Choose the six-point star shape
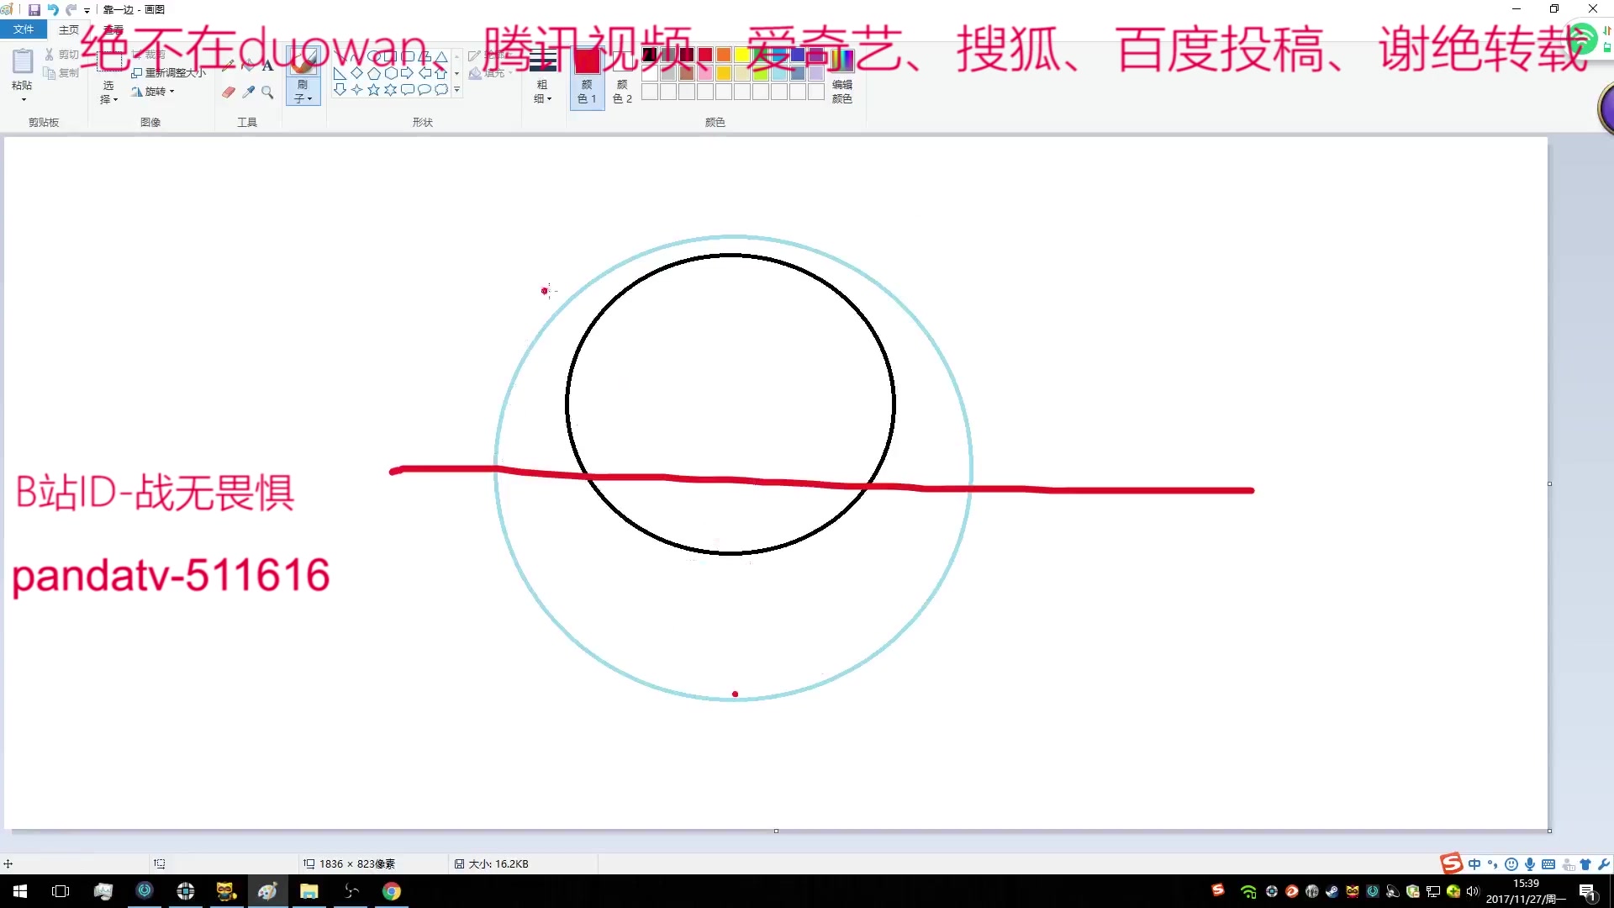 coord(390,89)
